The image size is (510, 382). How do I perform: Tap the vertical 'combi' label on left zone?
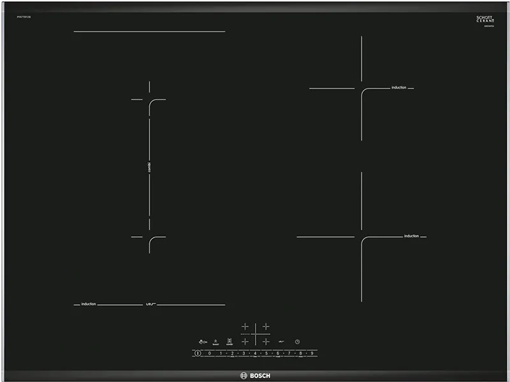point(149,168)
